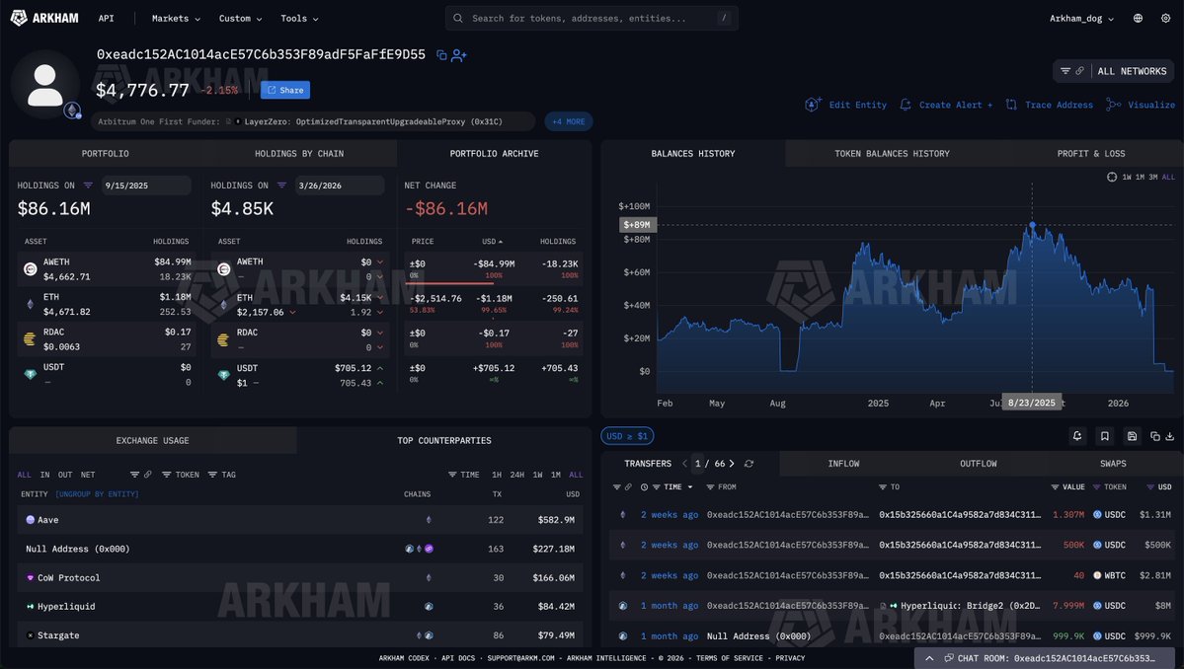The width and height of the screenshot is (1184, 669).
Task: Set counterparties time filter to 24H
Action: (x=516, y=475)
